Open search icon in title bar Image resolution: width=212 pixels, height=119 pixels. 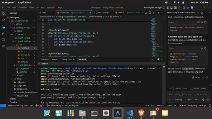point(179,7)
